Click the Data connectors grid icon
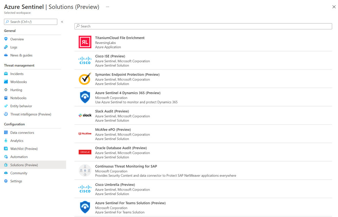Screen dimensions: 338x217 coord(6,132)
